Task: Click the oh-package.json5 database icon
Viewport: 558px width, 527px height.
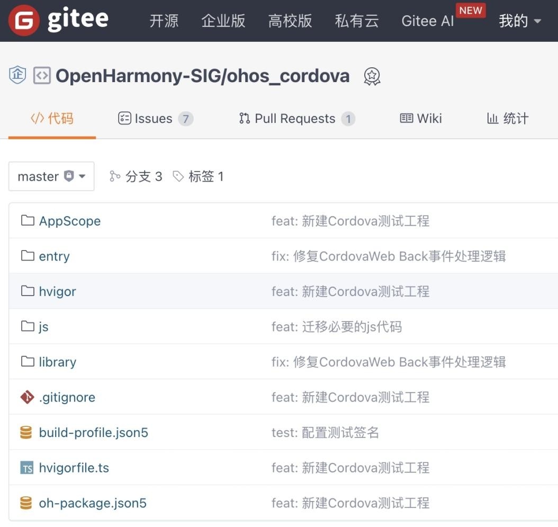Action: tap(26, 503)
